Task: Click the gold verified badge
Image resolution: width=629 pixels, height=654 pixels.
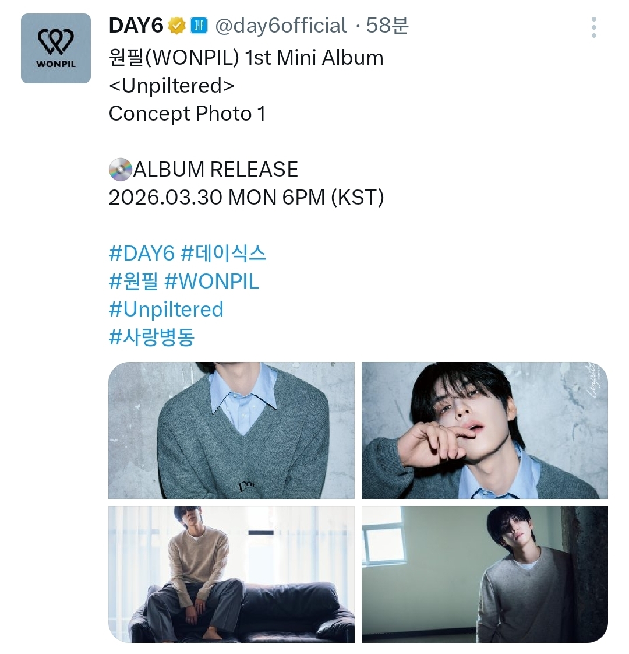Action: (x=176, y=26)
